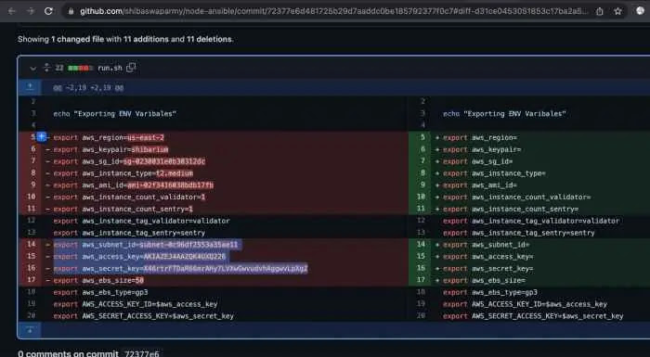Click the "22" changed lines count
Screen dimensions: 650x357
pos(59,68)
